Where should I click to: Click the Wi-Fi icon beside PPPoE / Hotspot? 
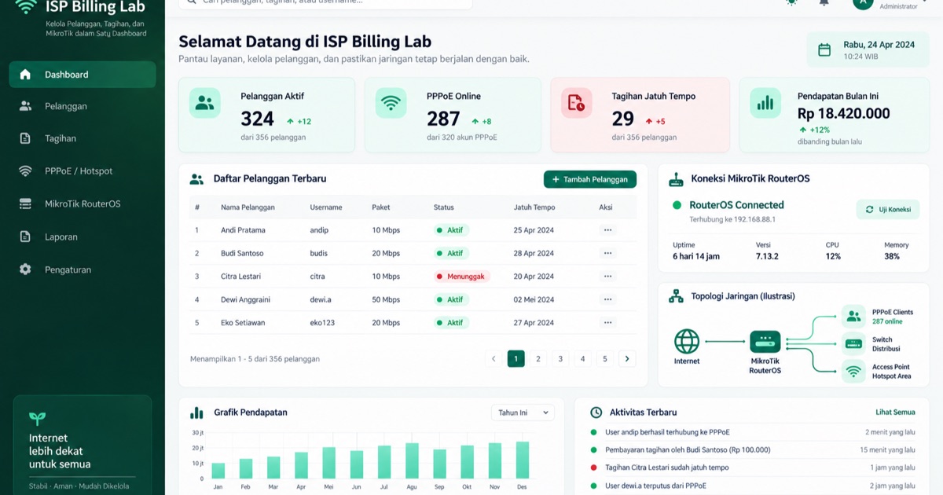tap(25, 171)
